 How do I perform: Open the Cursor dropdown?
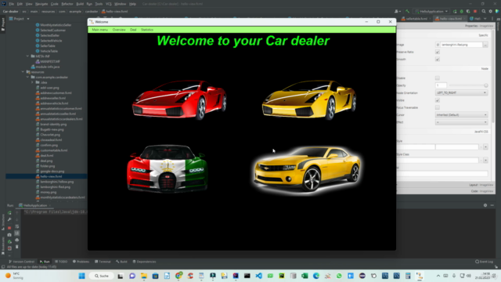[461, 115]
